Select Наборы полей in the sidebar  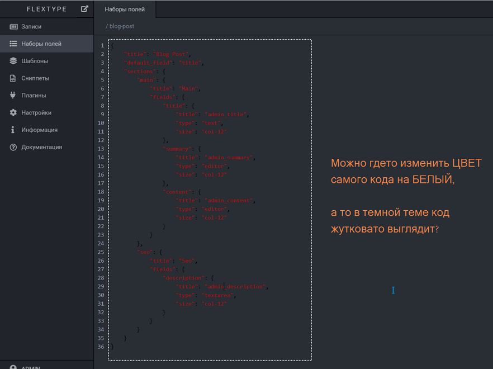click(47, 44)
